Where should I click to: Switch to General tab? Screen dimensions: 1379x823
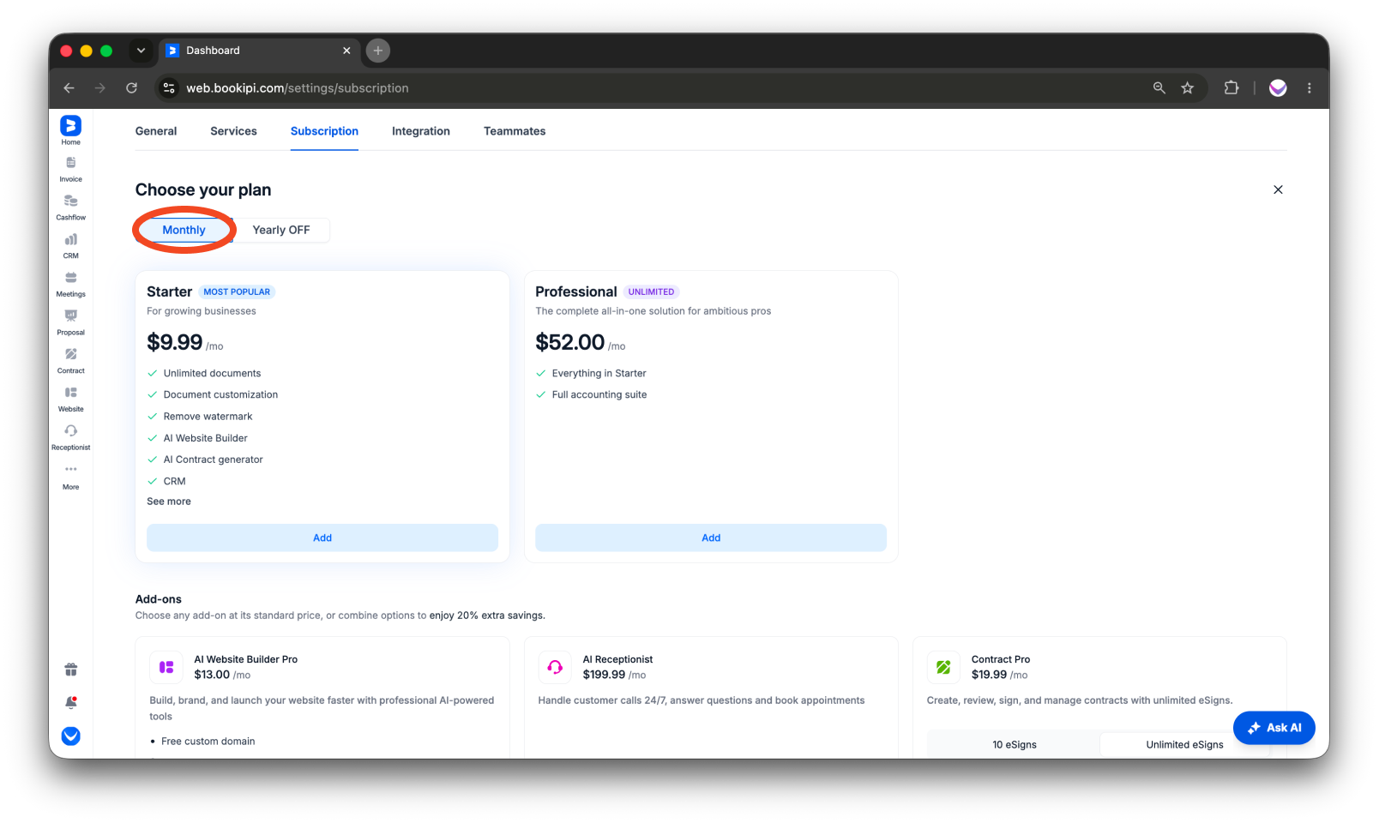156,131
